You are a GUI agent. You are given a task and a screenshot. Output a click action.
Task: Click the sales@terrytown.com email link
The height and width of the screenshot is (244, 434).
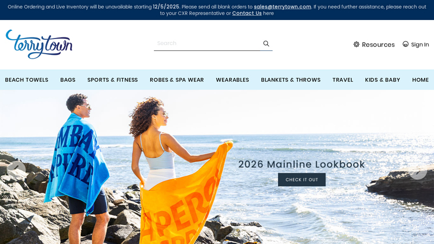[x=282, y=7]
